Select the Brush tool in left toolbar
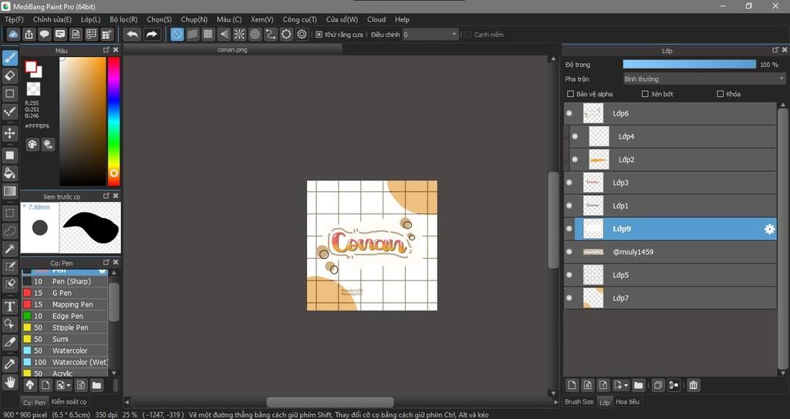This screenshot has height=419, width=790. pyautogui.click(x=9, y=58)
